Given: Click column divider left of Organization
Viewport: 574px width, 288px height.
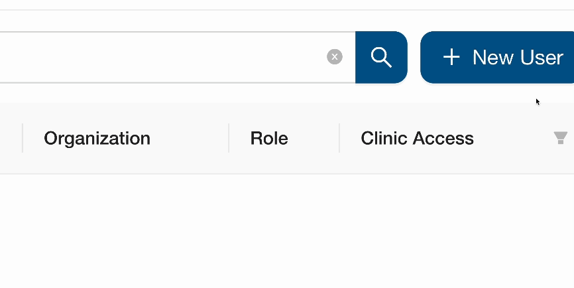Looking at the screenshot, I should click(23, 138).
